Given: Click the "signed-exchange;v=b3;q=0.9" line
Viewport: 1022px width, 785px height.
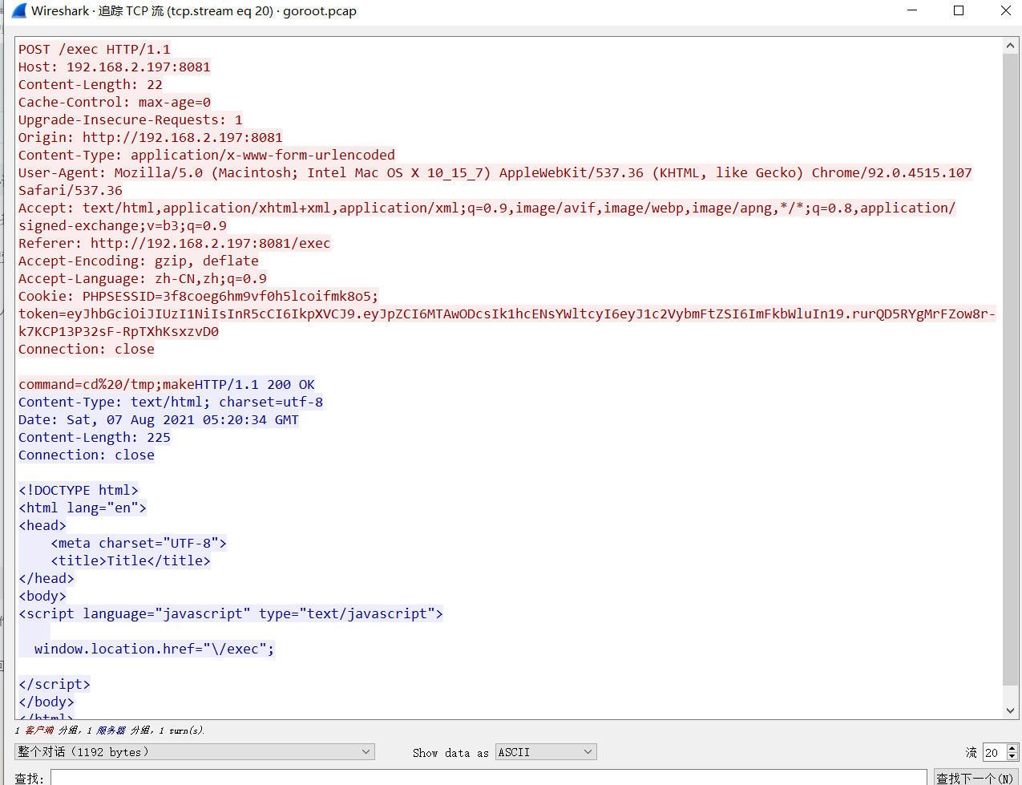Looking at the screenshot, I should (123, 225).
